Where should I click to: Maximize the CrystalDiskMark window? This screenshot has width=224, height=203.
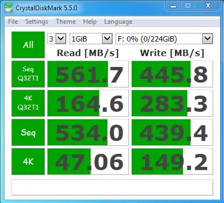coord(188,6)
